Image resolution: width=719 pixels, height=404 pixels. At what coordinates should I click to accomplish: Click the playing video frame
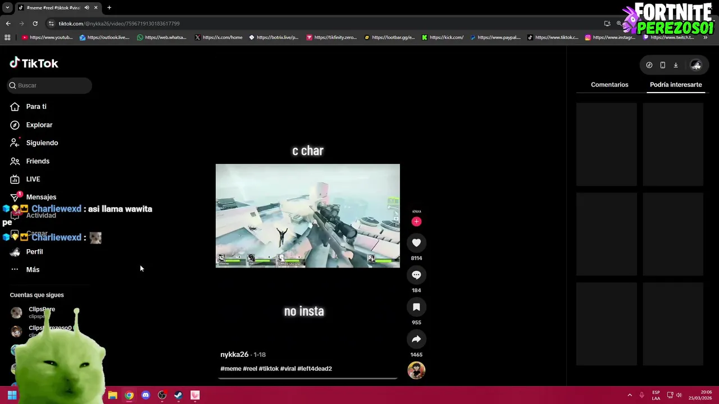click(308, 215)
